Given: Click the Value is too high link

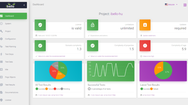Looking at the screenshot, I should click(148, 56).
